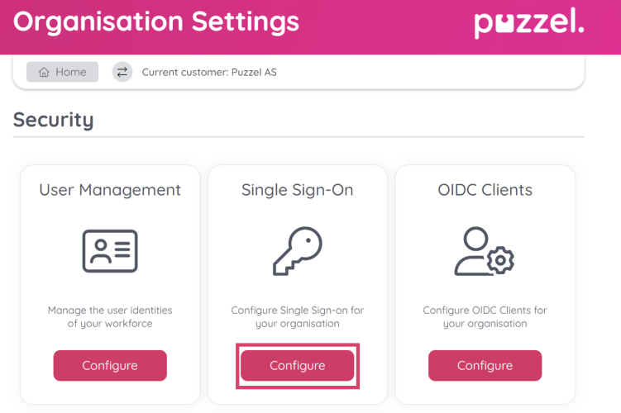Click the house icon in the breadcrumb bar
The image size is (621, 413).
(x=44, y=72)
